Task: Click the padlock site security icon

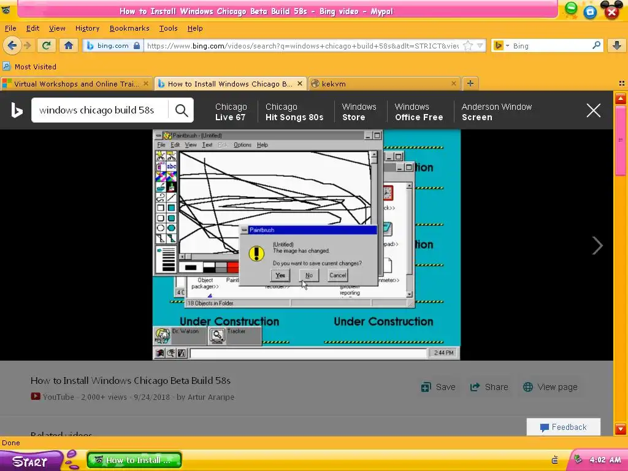Action: point(137,45)
